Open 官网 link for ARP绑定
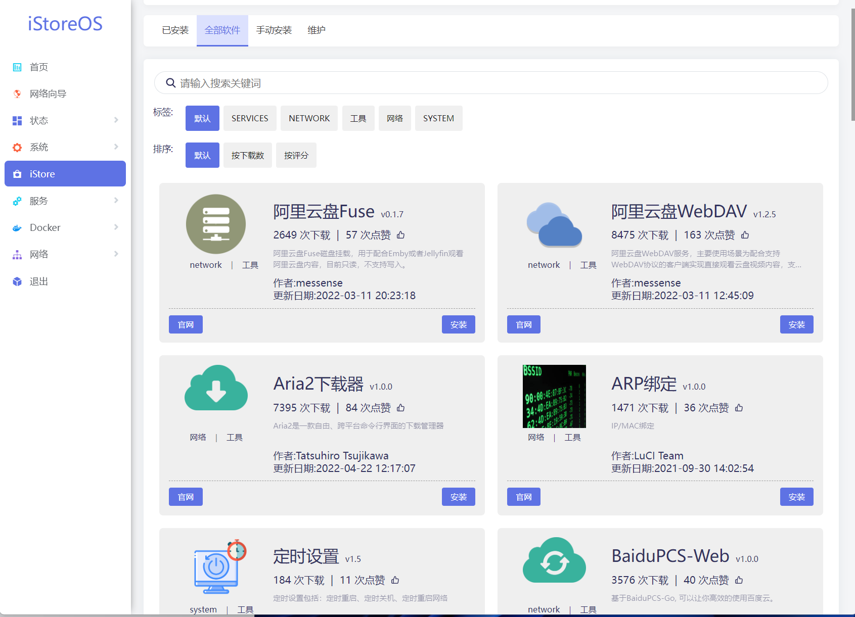The width and height of the screenshot is (855, 617). click(524, 497)
